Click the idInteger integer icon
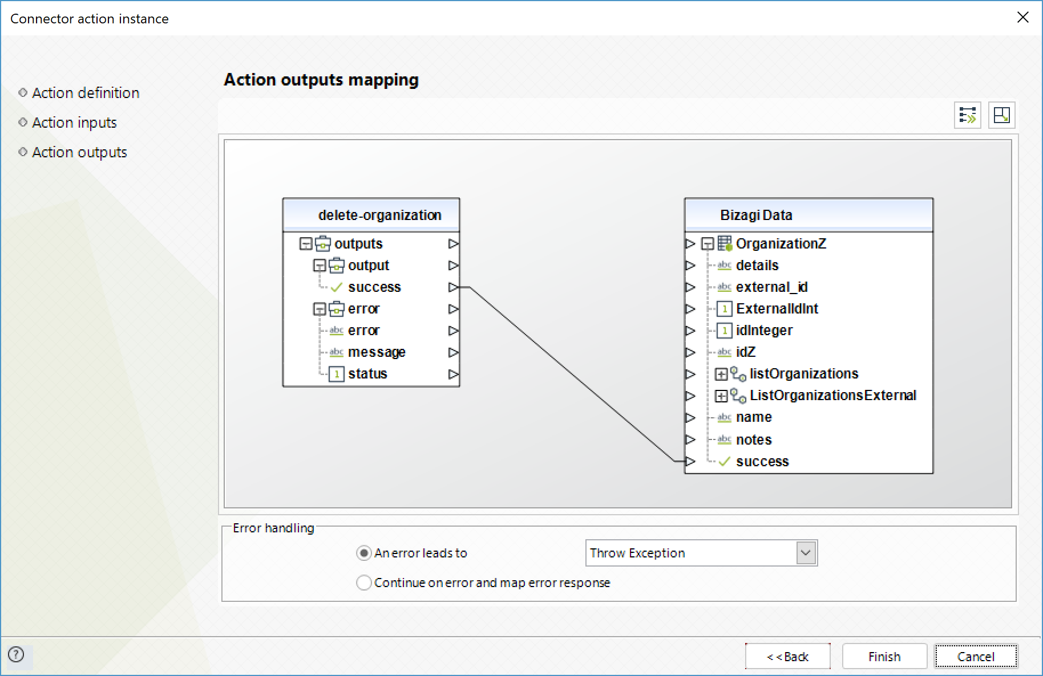 pos(724,331)
